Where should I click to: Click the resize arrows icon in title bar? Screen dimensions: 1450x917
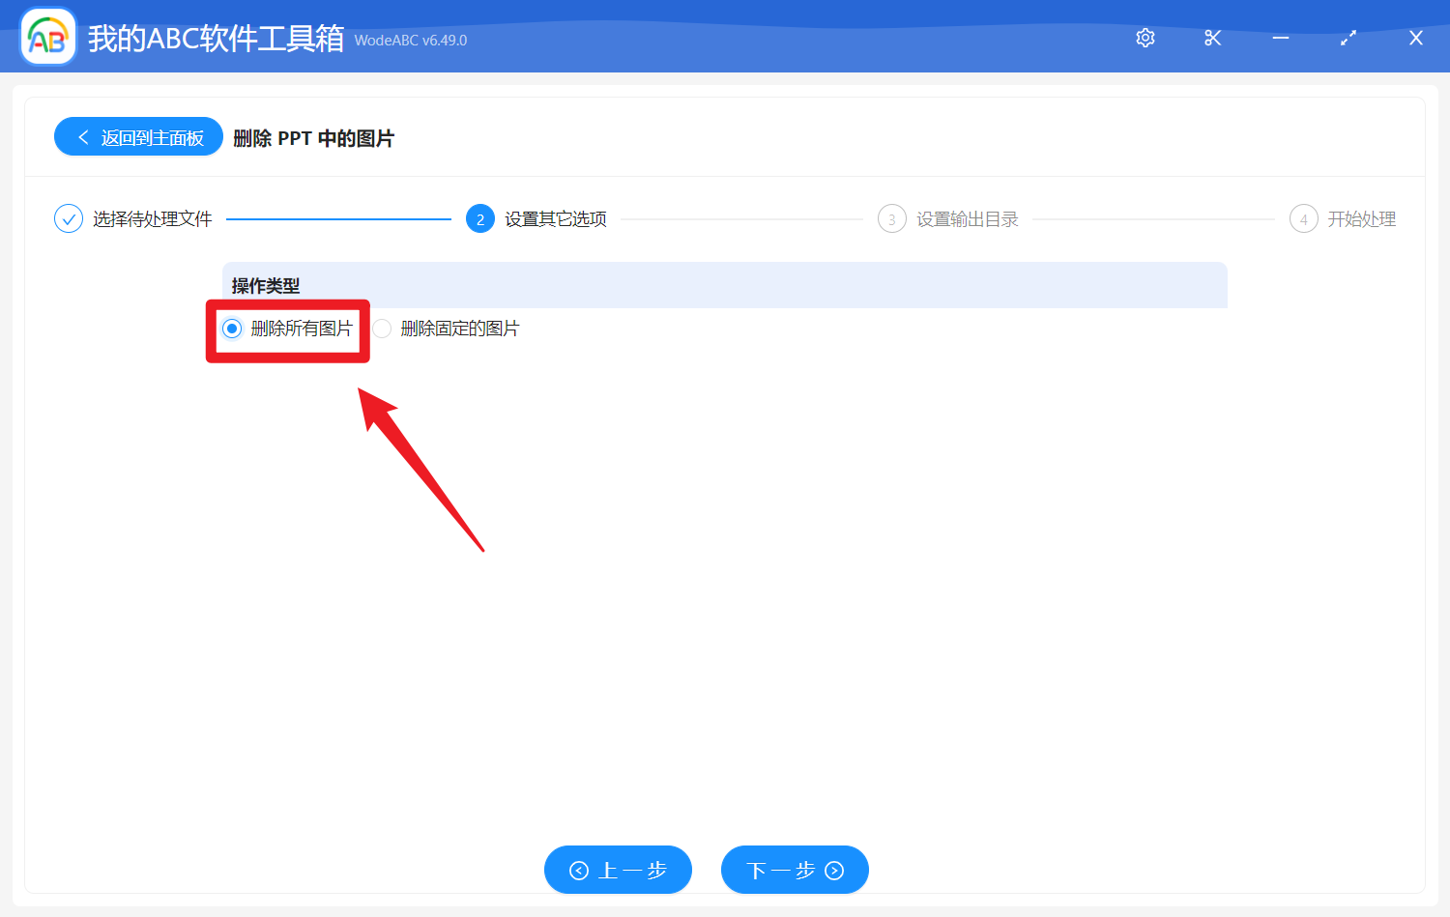click(x=1348, y=38)
